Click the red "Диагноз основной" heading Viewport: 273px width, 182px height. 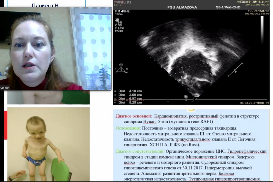point(133,116)
